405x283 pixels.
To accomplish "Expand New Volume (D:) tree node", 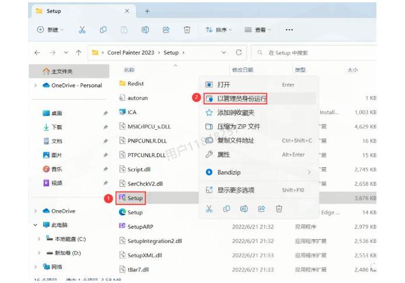I will tap(39, 253).
